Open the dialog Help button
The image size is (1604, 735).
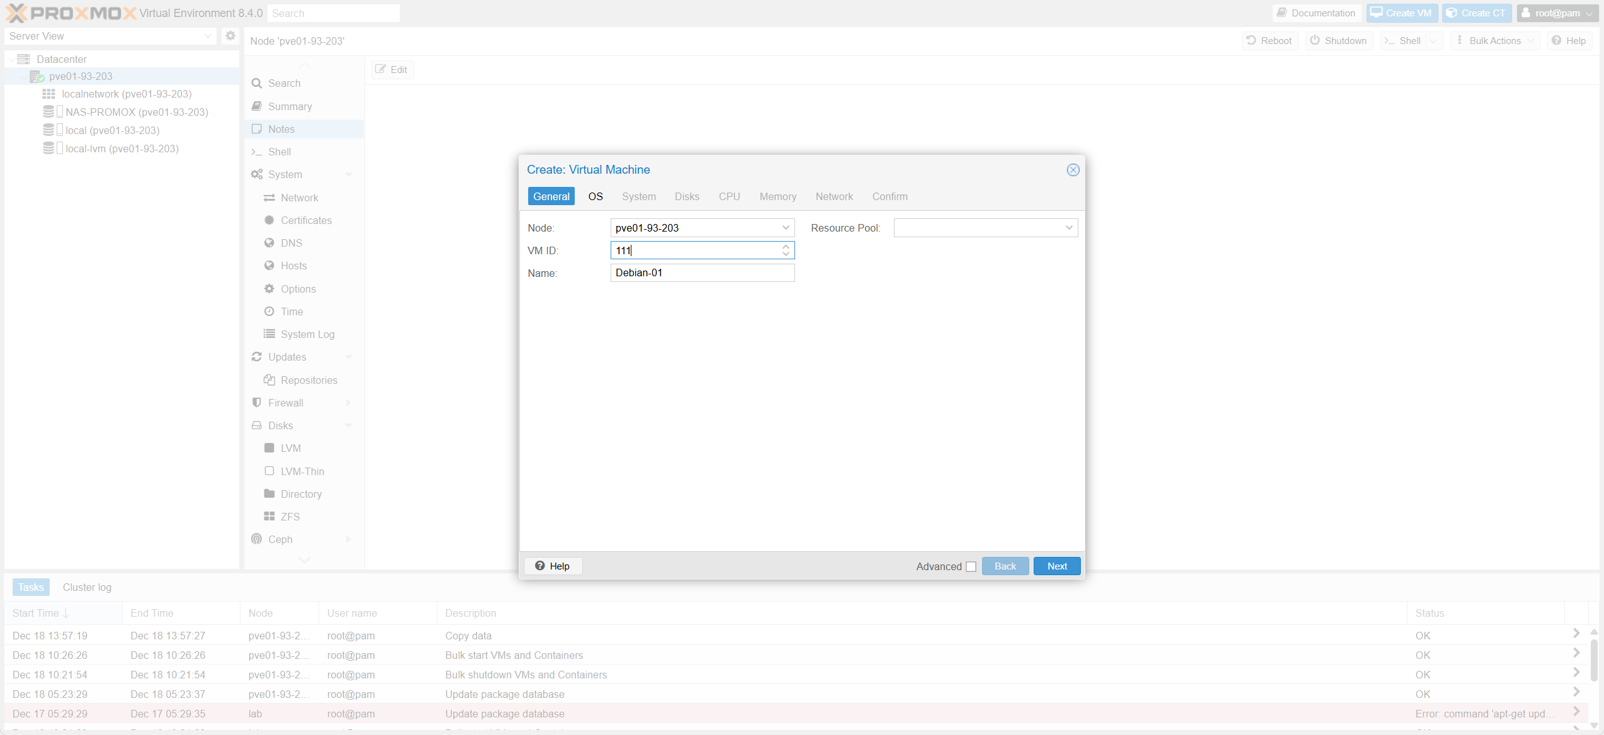tap(553, 566)
